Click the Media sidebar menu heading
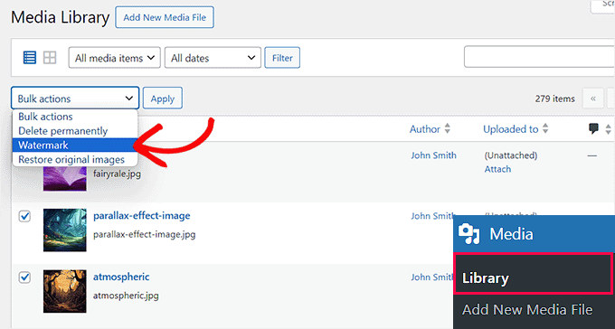Viewport: 615px width, 329px height. click(x=534, y=234)
